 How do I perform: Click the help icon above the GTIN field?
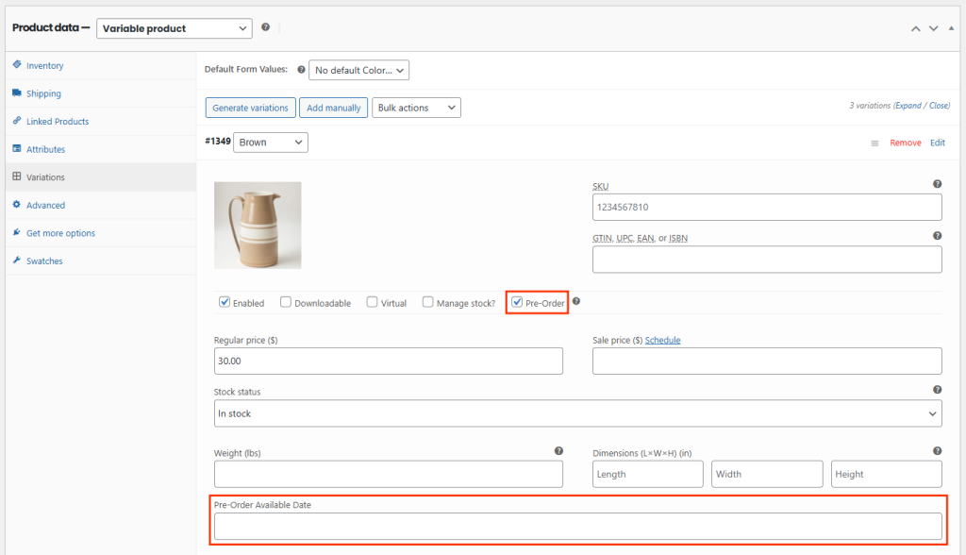click(x=937, y=236)
